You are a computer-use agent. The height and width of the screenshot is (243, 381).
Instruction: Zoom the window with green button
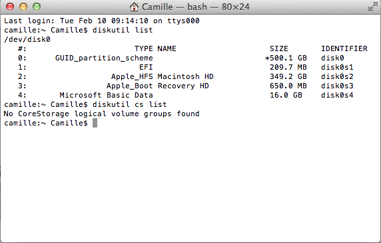coord(37,7)
